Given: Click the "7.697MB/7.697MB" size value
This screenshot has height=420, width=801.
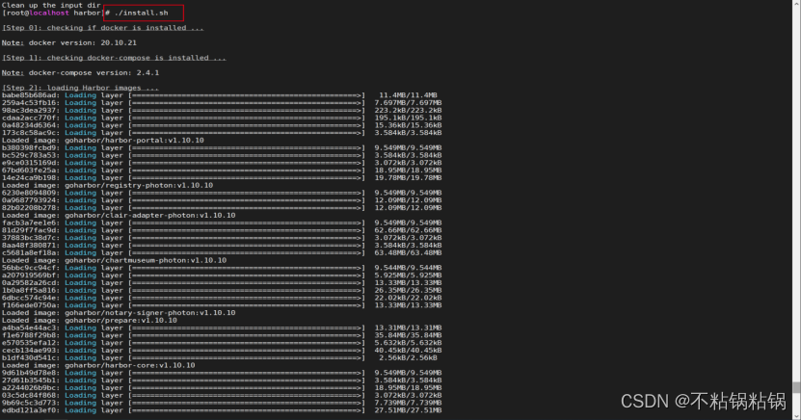Looking at the screenshot, I should tap(408, 103).
